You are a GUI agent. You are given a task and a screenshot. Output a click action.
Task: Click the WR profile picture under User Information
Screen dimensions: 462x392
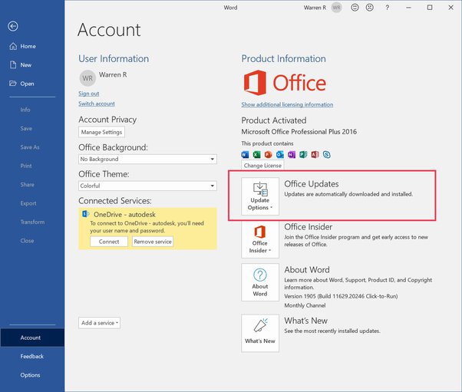point(87,78)
